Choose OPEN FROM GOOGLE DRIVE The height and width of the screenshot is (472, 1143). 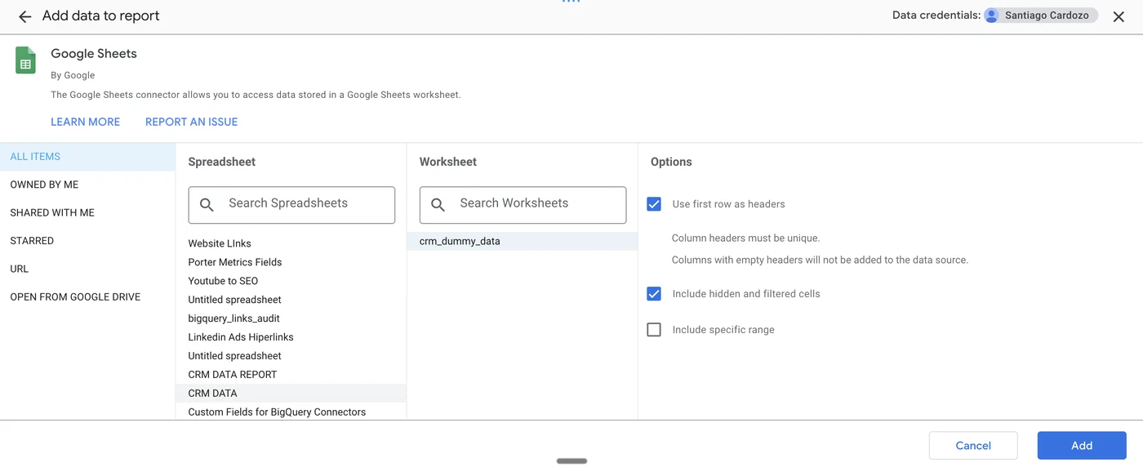(74, 296)
